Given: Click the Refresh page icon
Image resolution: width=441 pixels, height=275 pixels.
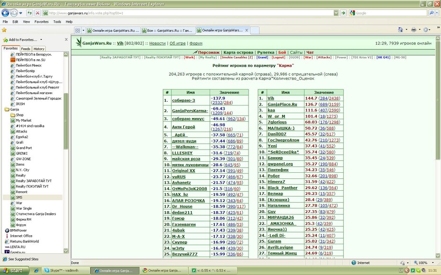Looking at the screenshot, I should (29, 13).
